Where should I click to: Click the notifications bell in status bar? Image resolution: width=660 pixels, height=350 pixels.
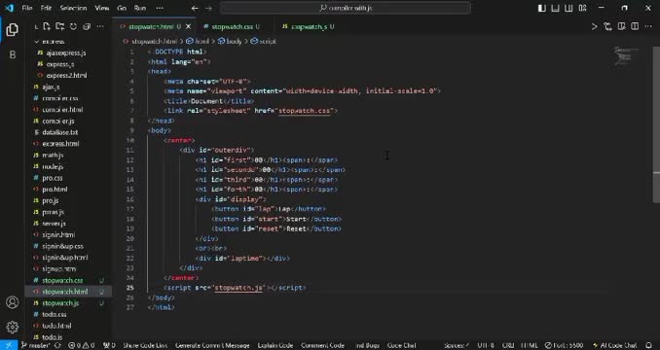coord(648,345)
